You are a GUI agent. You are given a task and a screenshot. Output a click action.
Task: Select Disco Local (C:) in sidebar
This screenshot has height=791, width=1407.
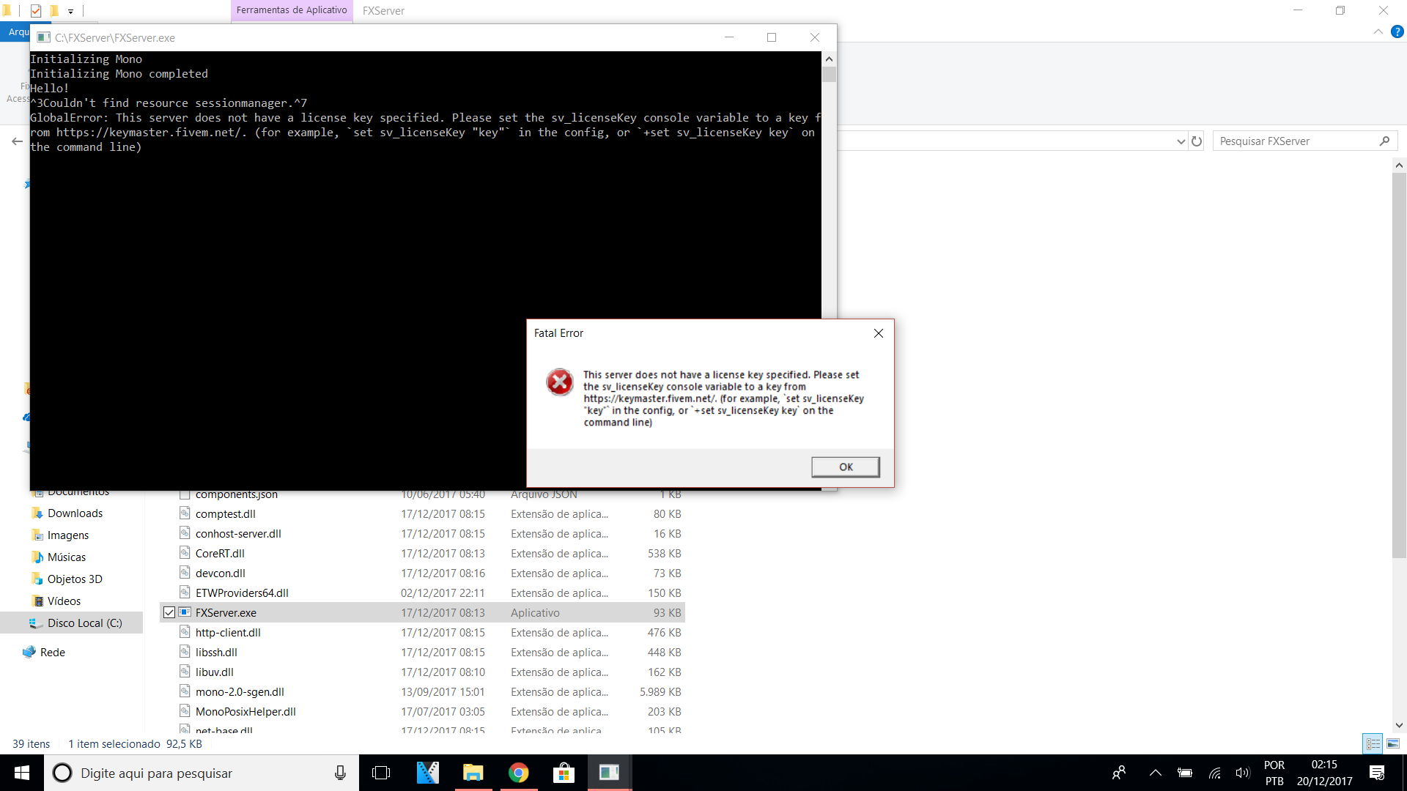[84, 623]
